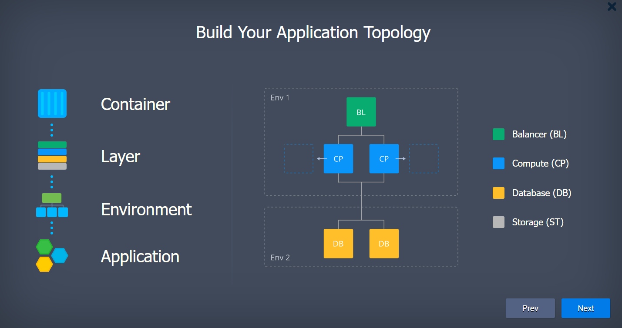Click the Storage (ST) legend label
This screenshot has width=622, height=328.
coord(538,222)
